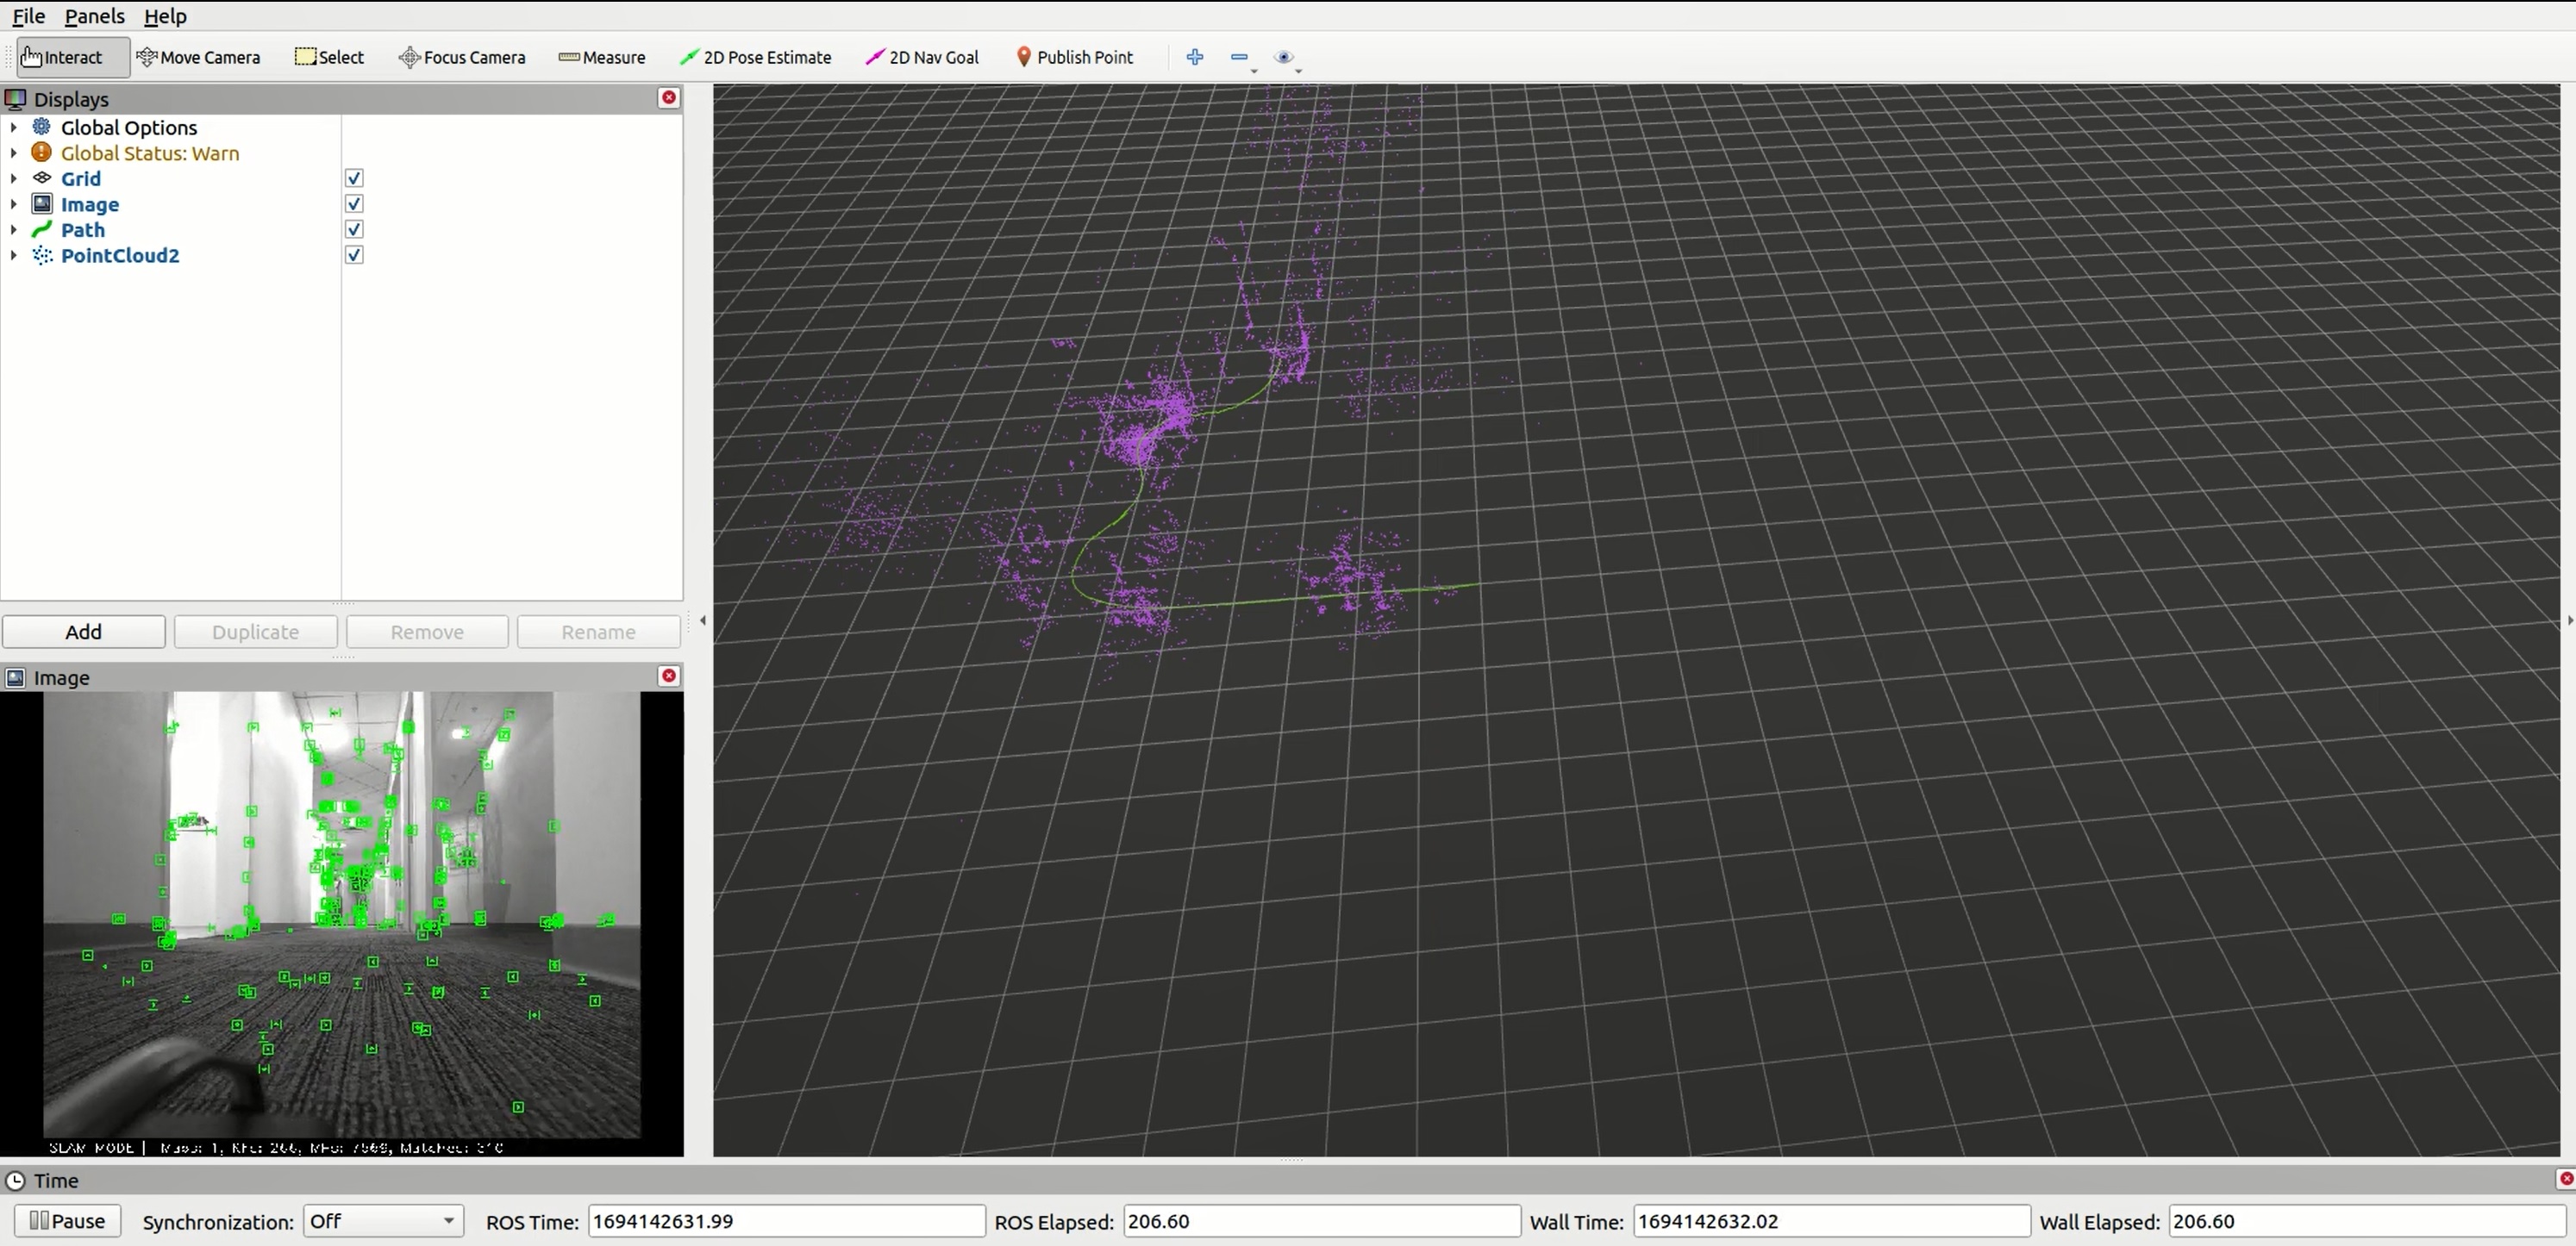Screen dimensions: 2576x1246
Task: Click the Add display button
Action: point(84,632)
